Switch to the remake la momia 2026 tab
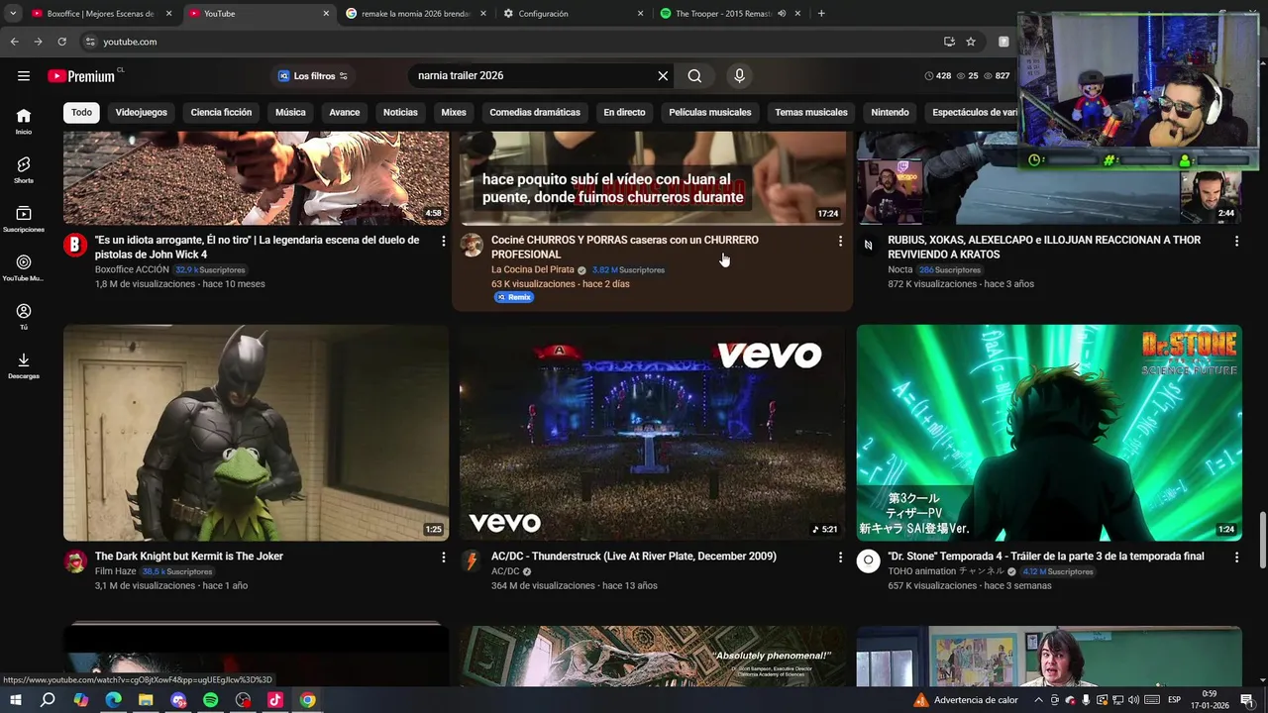 [x=417, y=14]
